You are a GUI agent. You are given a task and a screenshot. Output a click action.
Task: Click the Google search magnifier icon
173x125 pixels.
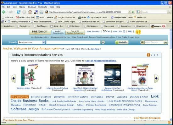(x=169, y=12)
